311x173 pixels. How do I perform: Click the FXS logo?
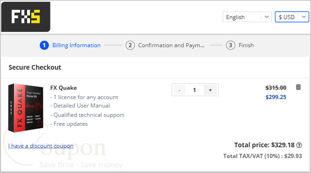[26, 17]
